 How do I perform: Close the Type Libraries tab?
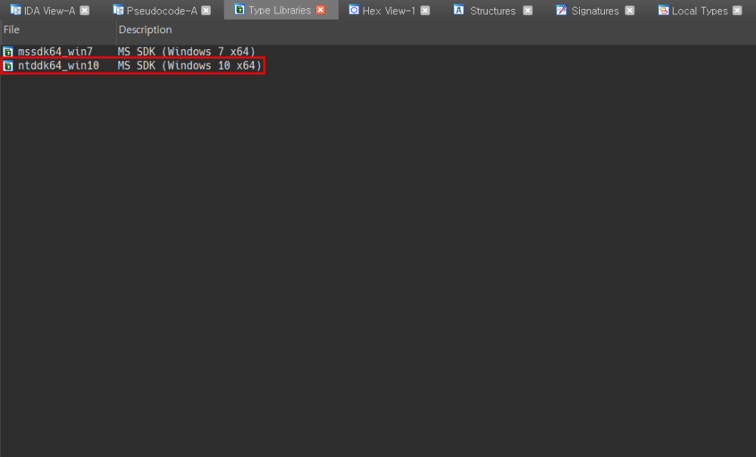point(321,10)
